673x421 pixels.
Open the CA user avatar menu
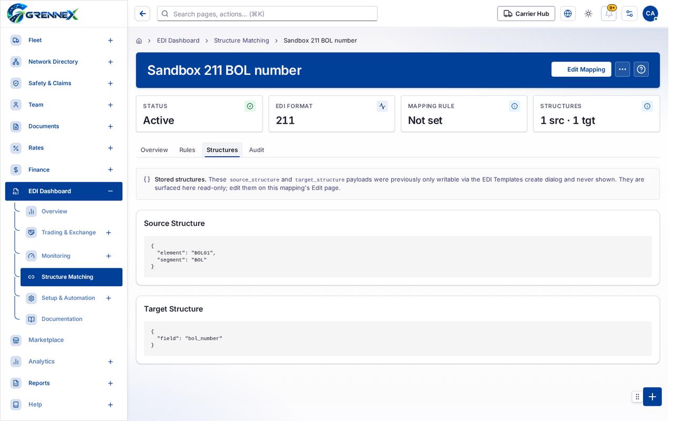pos(650,14)
